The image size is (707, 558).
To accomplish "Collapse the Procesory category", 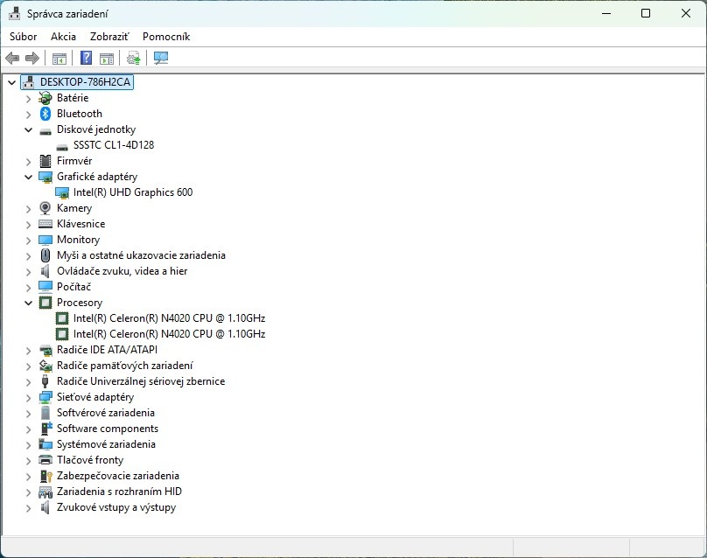I will tap(27, 302).
